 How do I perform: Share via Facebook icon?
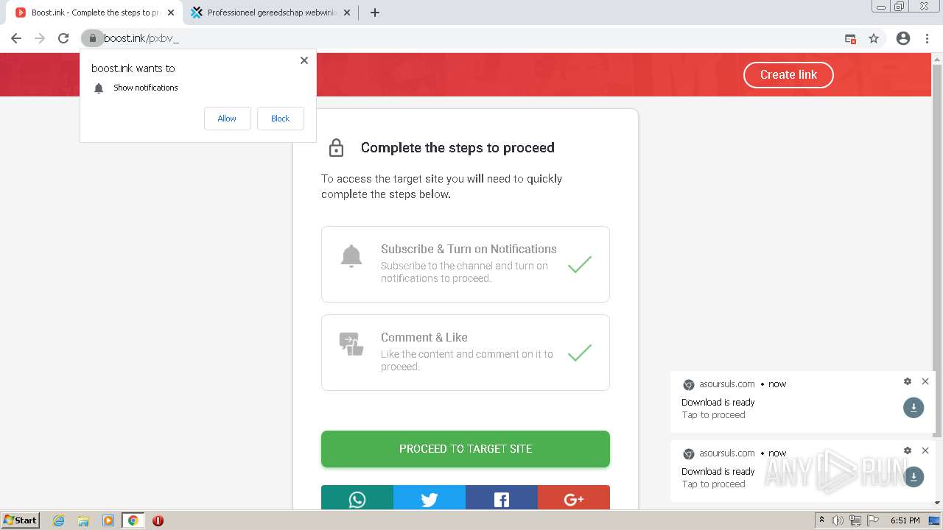(x=502, y=499)
